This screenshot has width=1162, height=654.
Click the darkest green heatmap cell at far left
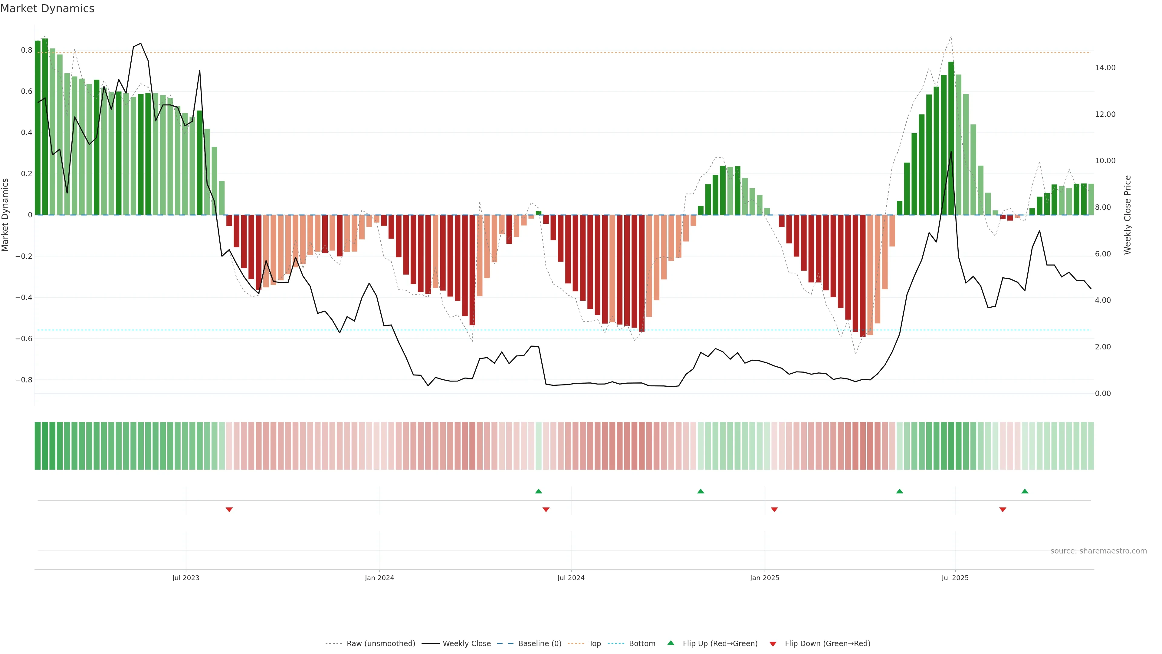pos(38,445)
